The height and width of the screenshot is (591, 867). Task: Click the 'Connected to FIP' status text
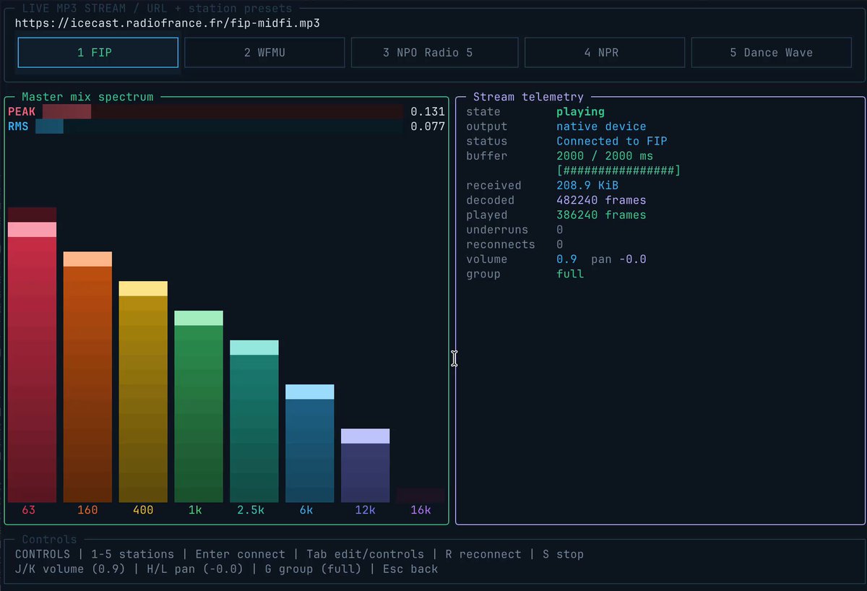click(611, 141)
